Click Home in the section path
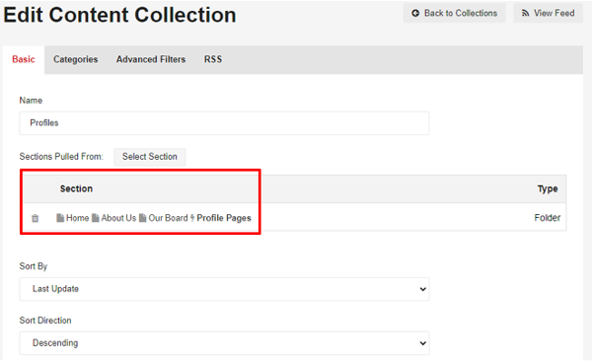 tap(77, 218)
